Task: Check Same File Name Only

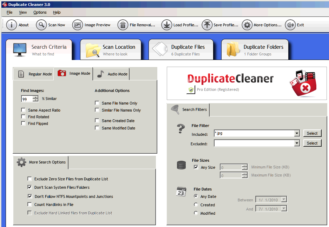Action: click(x=97, y=103)
